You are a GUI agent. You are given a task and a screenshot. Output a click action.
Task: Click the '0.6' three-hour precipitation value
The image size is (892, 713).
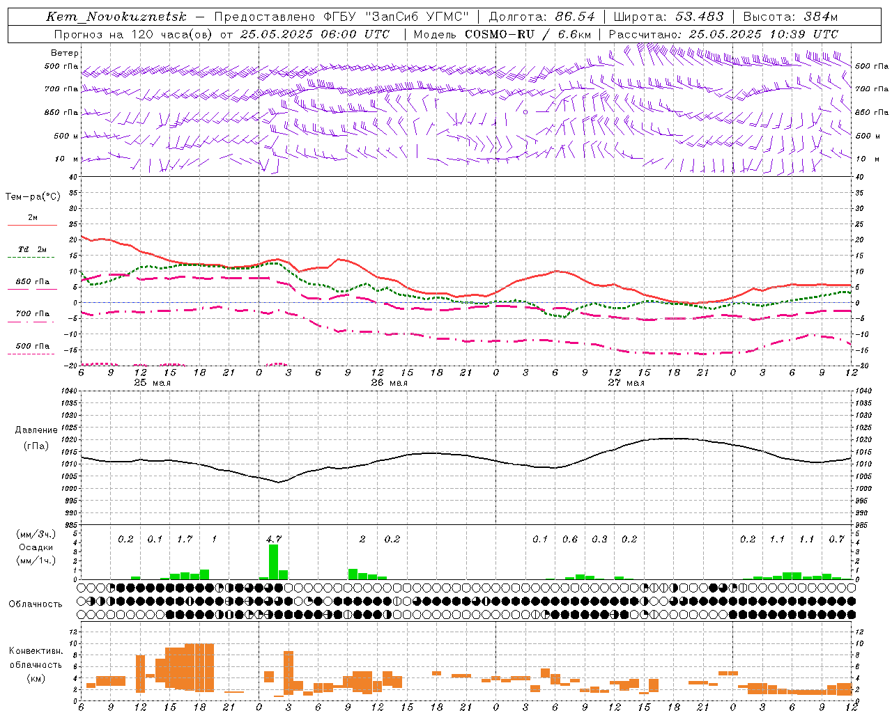tap(570, 539)
